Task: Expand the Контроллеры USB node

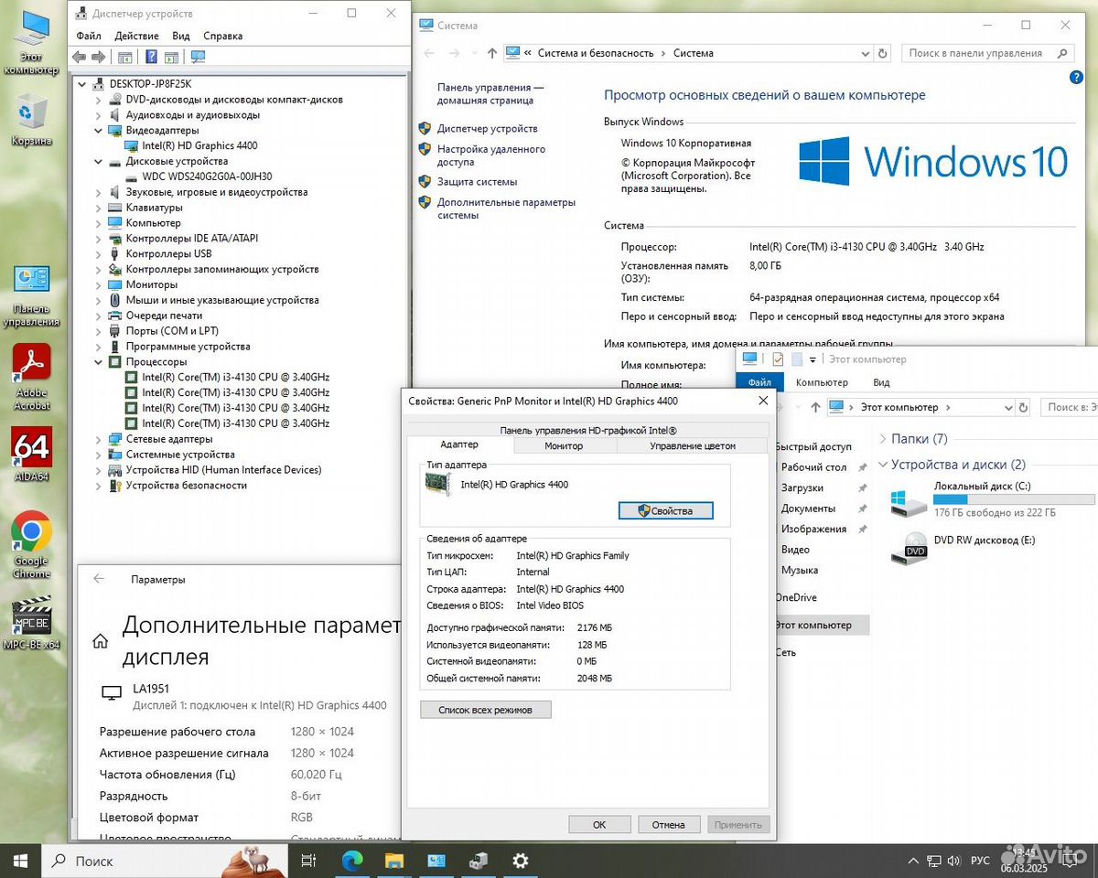Action: coord(99,254)
